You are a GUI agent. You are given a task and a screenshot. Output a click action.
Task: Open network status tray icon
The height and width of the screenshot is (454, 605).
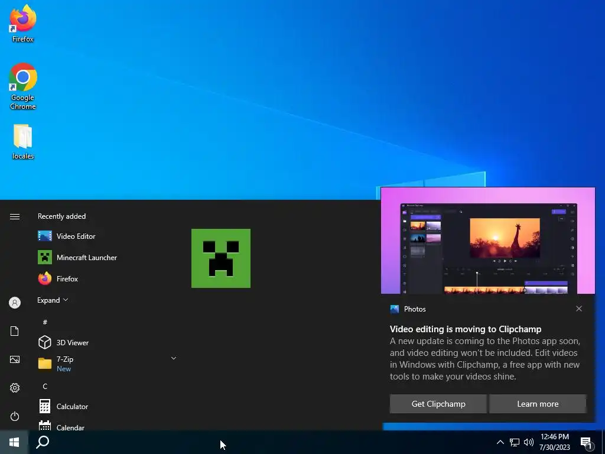click(x=515, y=442)
